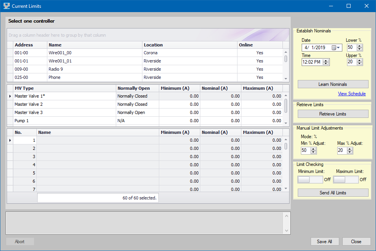This screenshot has width=376, height=251.
Task: Toggle the Maximum Limit switch
Action: [x=345, y=180]
